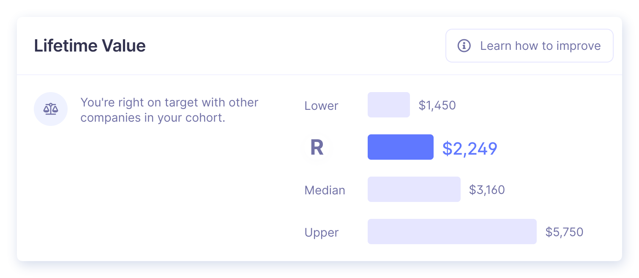
Task: Click the $3,160 median value
Action: (487, 190)
